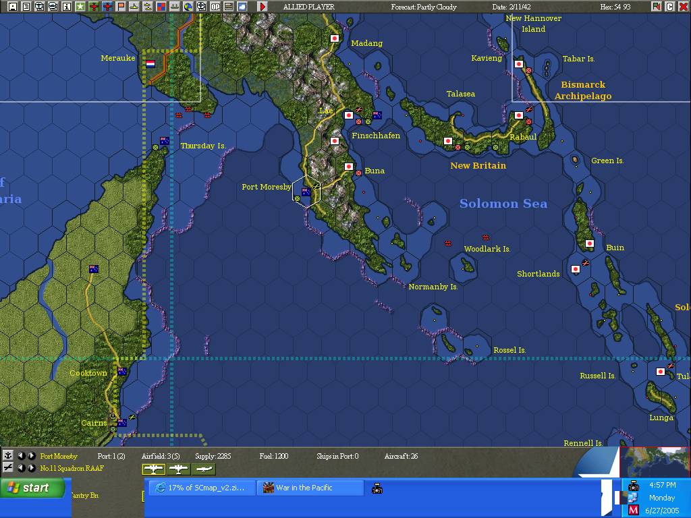Click the two yellow ships toolbar icon
691x518 pixels.
(x=147, y=6)
